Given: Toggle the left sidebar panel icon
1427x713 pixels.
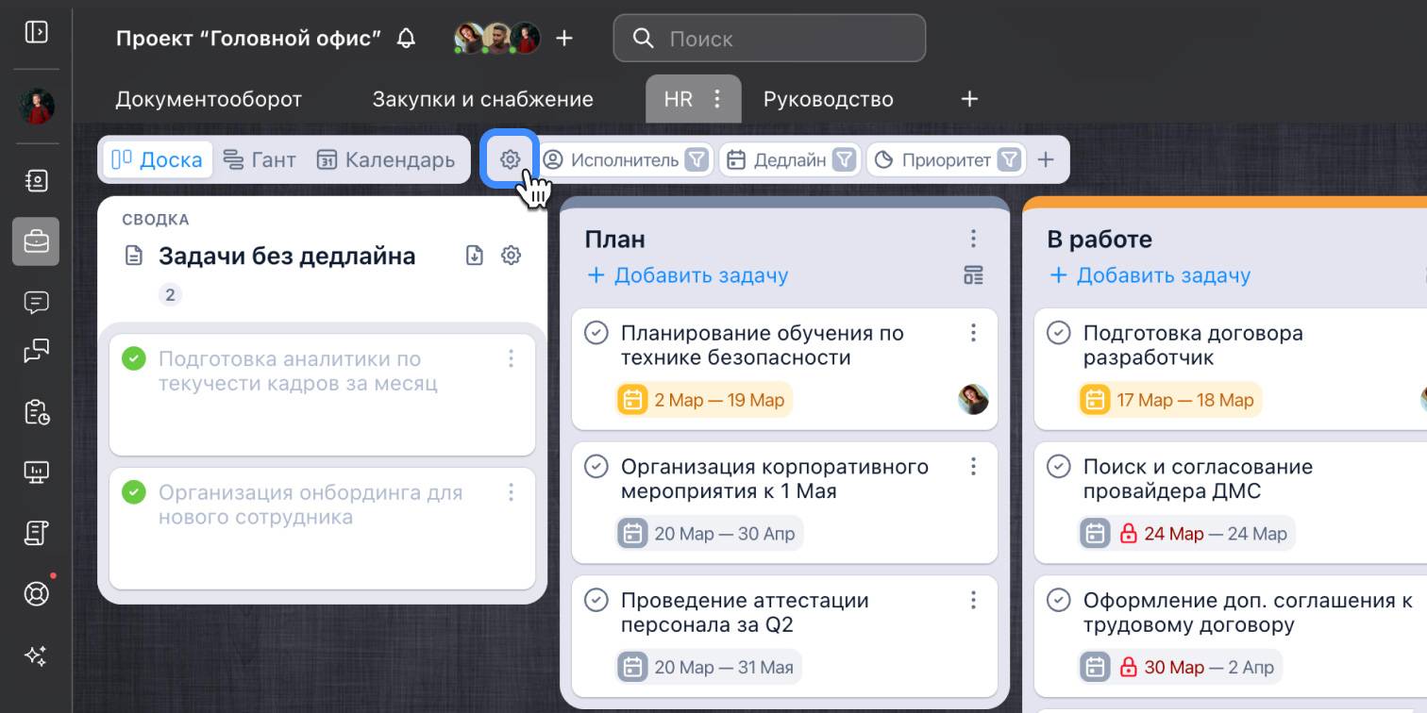Looking at the screenshot, I should (36, 32).
